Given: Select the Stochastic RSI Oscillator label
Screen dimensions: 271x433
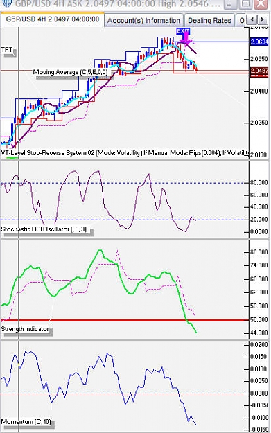Looking at the screenshot, I should 44,229.
